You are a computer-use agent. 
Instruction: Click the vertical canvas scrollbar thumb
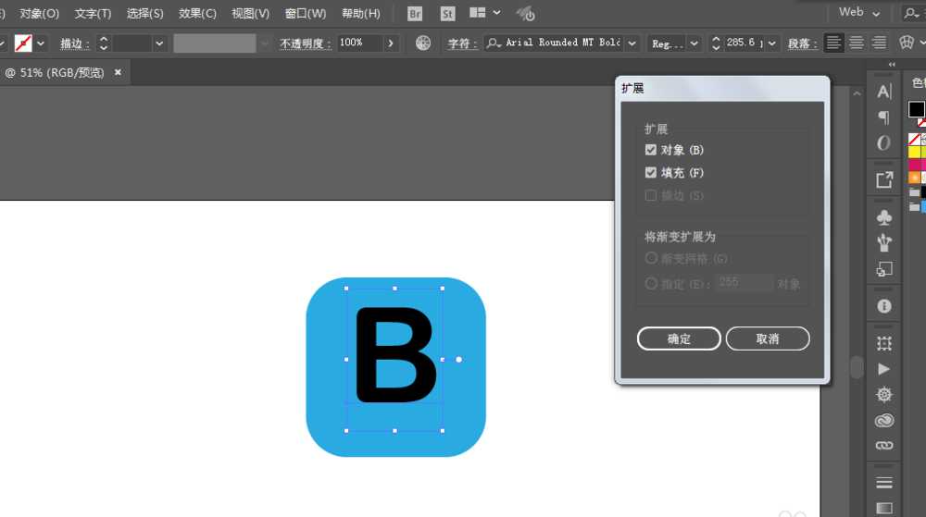tap(857, 366)
